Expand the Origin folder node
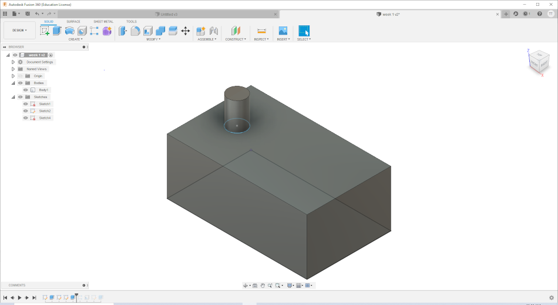The width and height of the screenshot is (558, 305). [x=13, y=76]
